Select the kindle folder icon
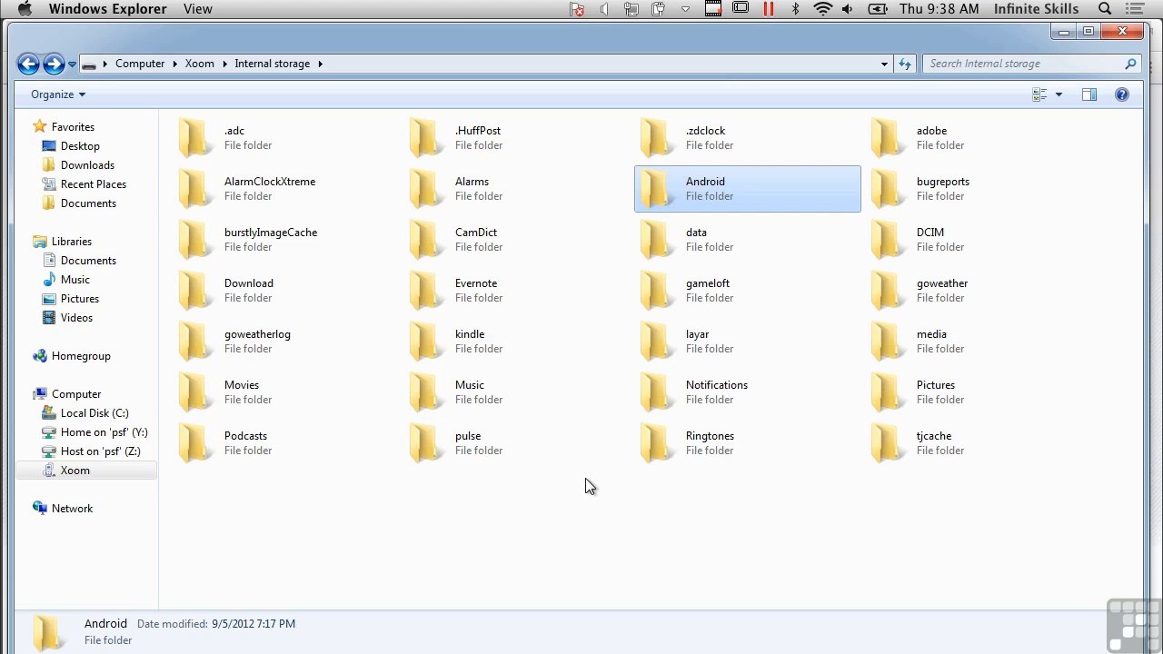 (x=424, y=342)
